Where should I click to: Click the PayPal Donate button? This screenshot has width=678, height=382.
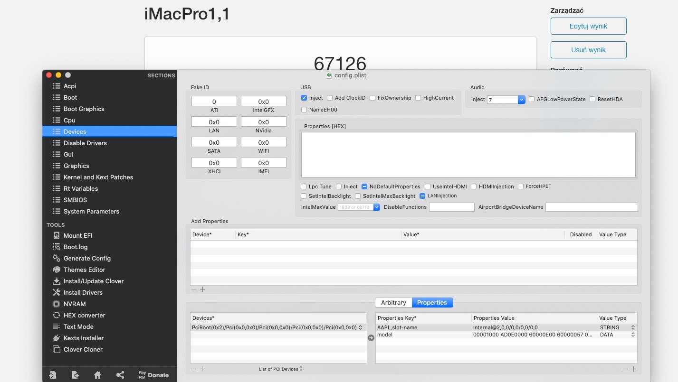pos(153,375)
